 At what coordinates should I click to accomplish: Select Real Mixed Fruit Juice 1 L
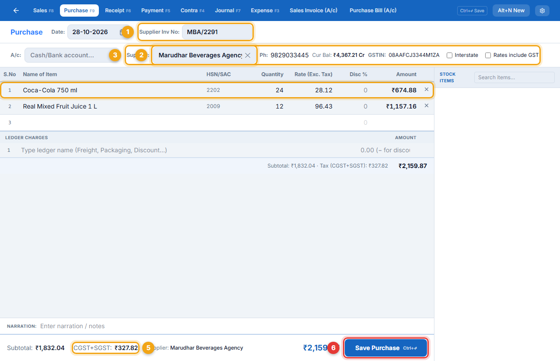click(60, 106)
